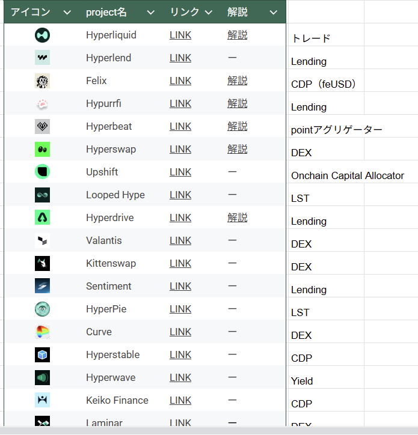The height and width of the screenshot is (435, 418).
Task: Click the Hyperlend logo icon
Action: pyautogui.click(x=42, y=58)
